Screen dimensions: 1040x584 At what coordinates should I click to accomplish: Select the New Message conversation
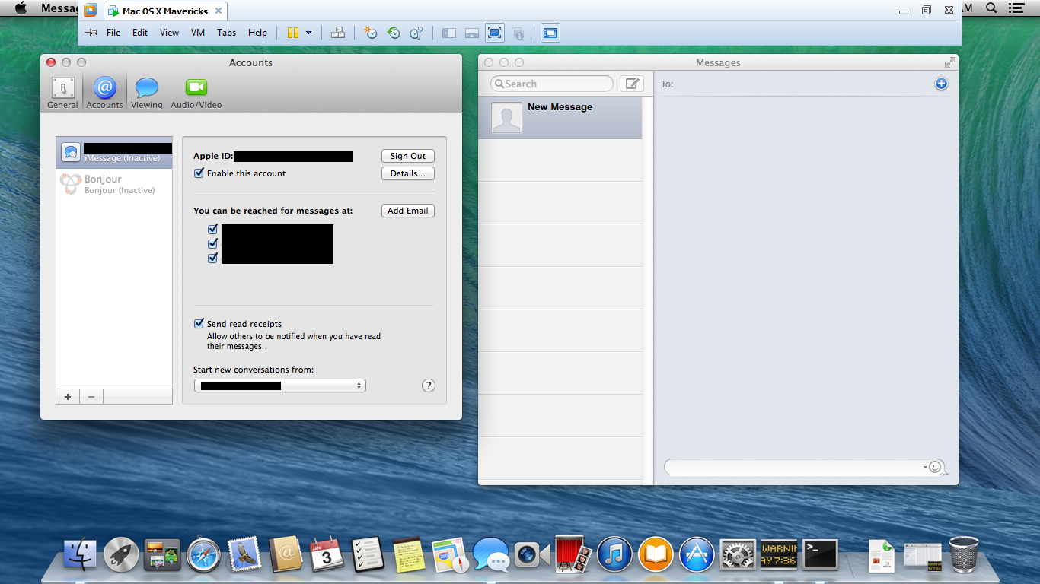[x=560, y=118]
